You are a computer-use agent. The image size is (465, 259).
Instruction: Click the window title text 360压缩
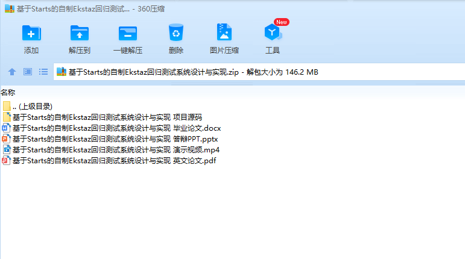[151, 9]
